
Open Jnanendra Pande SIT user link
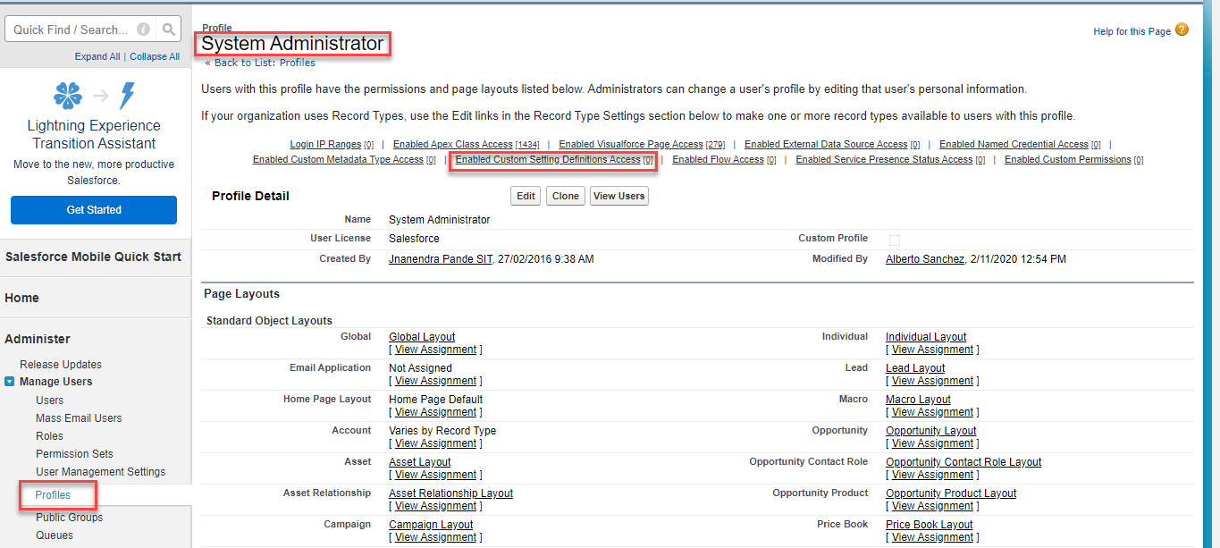click(441, 259)
